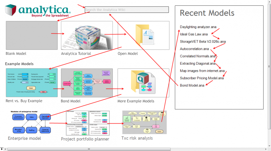Click the Search the Analytica Wiki field

pyautogui.click(x=127, y=10)
